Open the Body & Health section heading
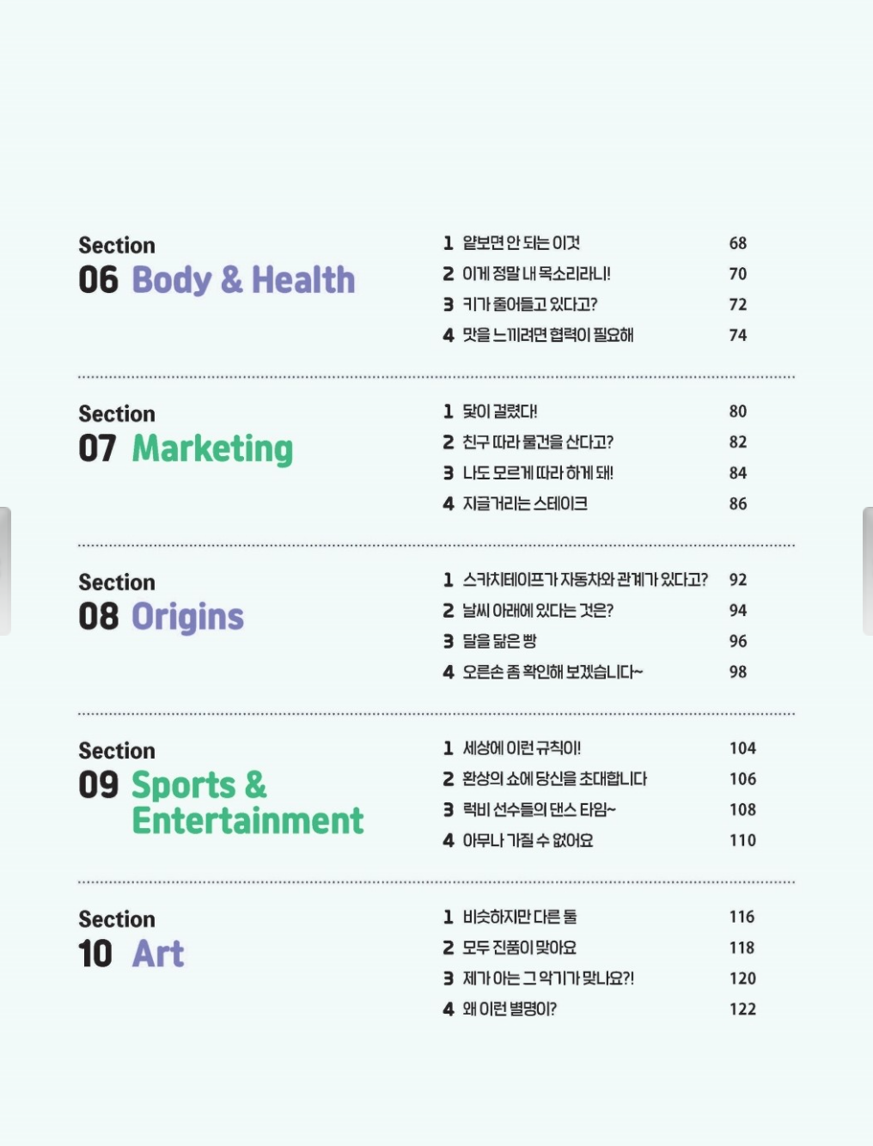Screen dimensions: 873x1146 [x=243, y=280]
